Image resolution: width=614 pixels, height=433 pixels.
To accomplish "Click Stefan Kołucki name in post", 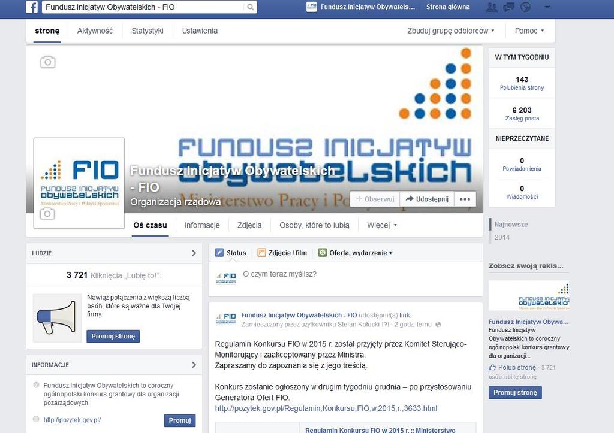I will 359,324.
